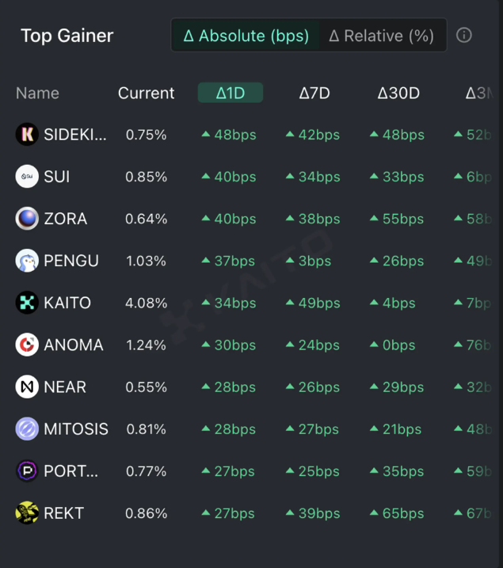Sort by the Δ1D column
503x568 pixels.
[231, 93]
